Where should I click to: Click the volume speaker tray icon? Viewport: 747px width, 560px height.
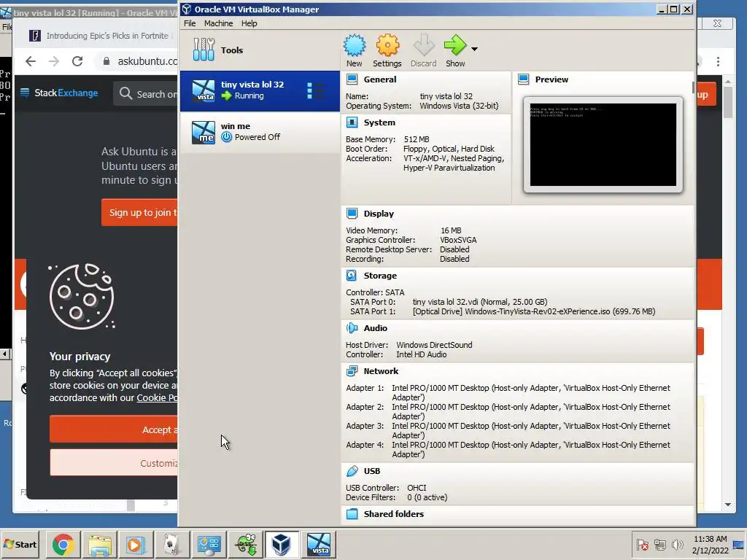[677, 544]
